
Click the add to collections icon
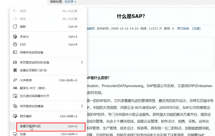point(15,106)
